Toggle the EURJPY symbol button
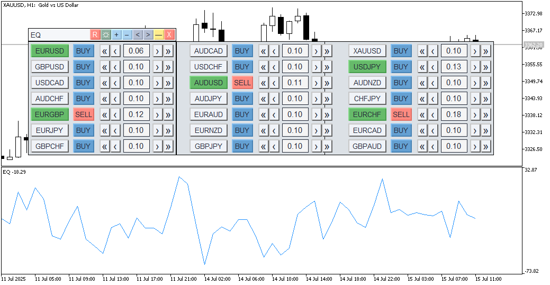The image size is (550, 285). click(50, 130)
